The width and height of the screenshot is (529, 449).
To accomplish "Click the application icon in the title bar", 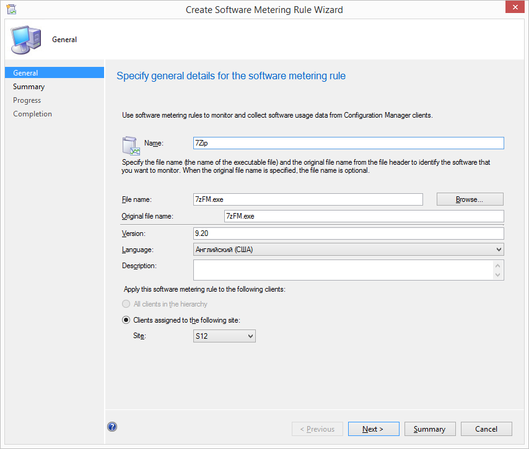I will (x=11, y=9).
